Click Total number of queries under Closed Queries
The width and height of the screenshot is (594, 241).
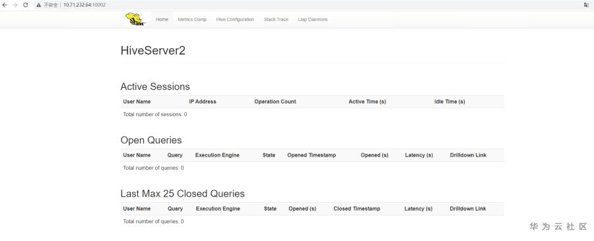153,221
